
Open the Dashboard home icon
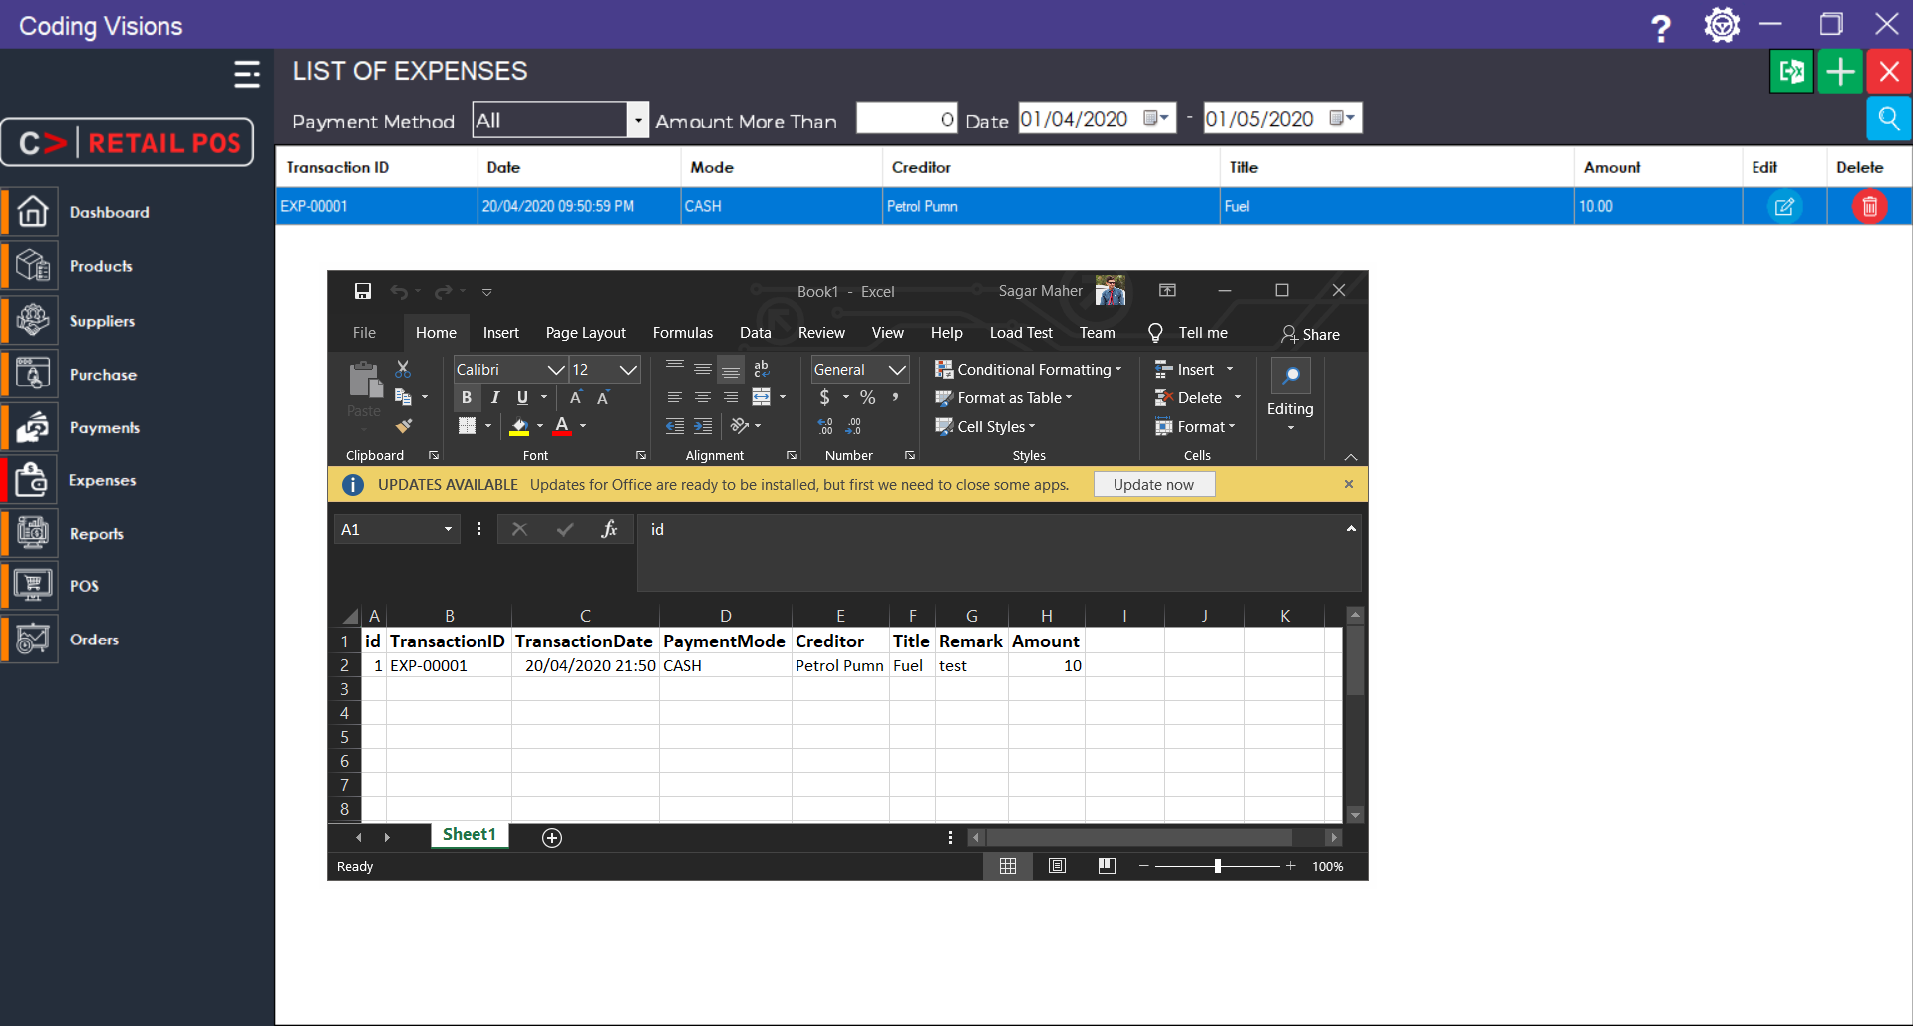click(33, 212)
